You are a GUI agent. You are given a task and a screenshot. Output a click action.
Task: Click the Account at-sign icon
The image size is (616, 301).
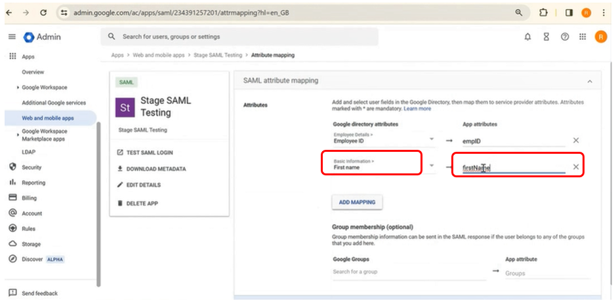(12, 213)
